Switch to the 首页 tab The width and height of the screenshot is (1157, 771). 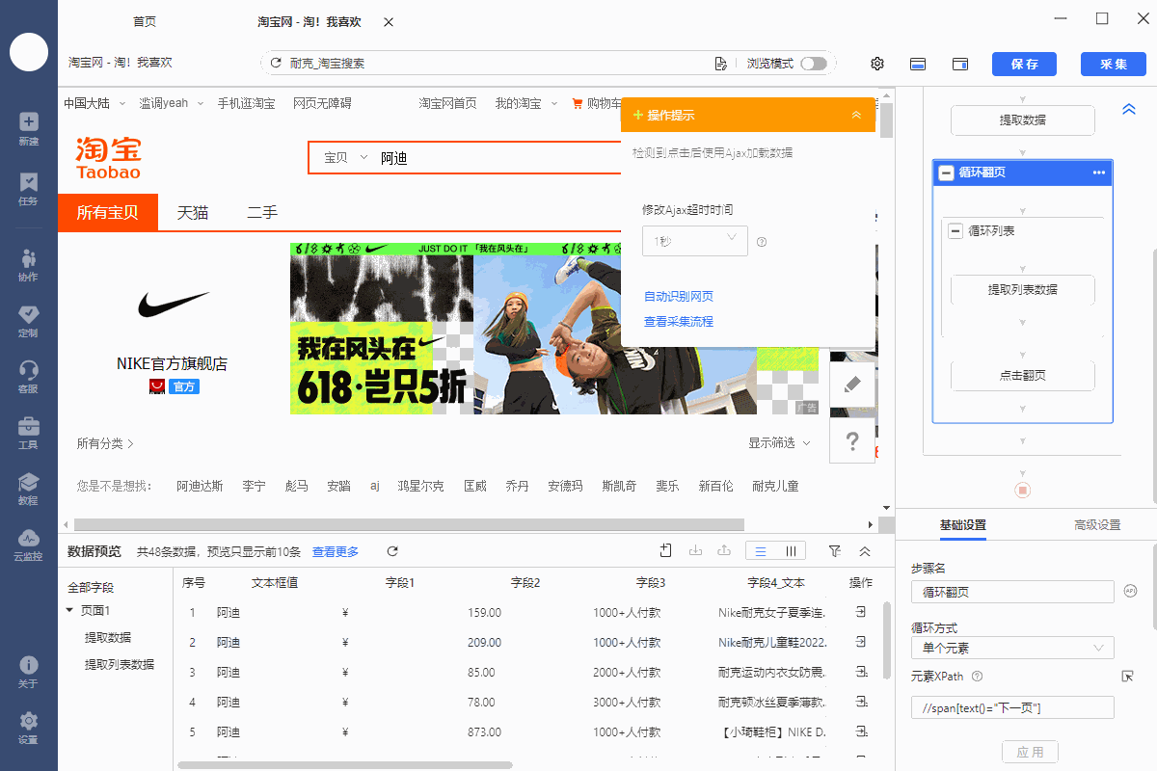(x=145, y=21)
